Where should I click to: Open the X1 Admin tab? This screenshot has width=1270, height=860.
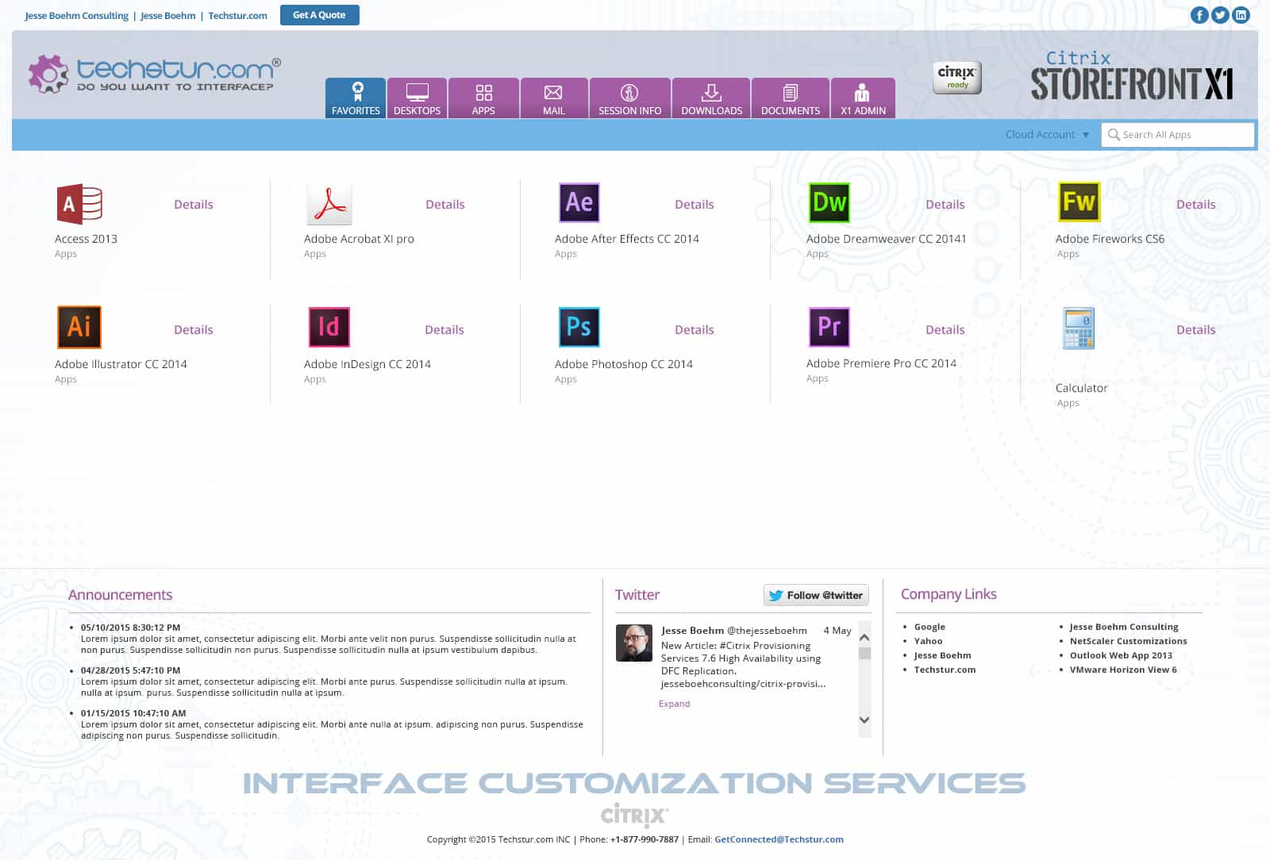863,98
